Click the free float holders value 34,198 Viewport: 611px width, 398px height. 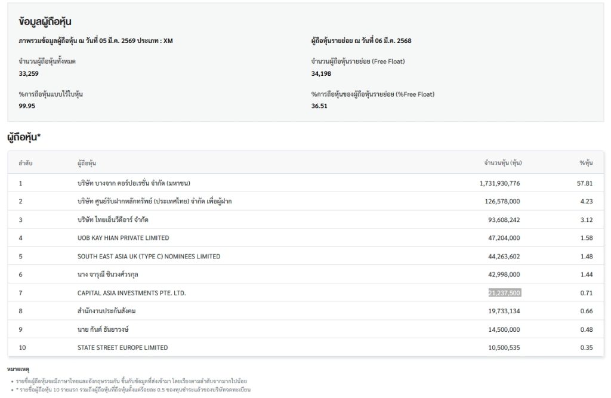click(x=321, y=73)
